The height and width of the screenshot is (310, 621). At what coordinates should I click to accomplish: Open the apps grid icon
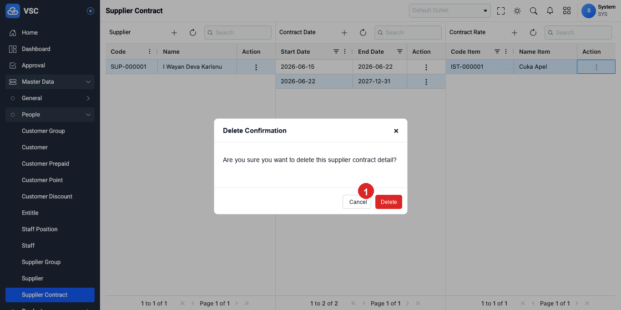(567, 11)
